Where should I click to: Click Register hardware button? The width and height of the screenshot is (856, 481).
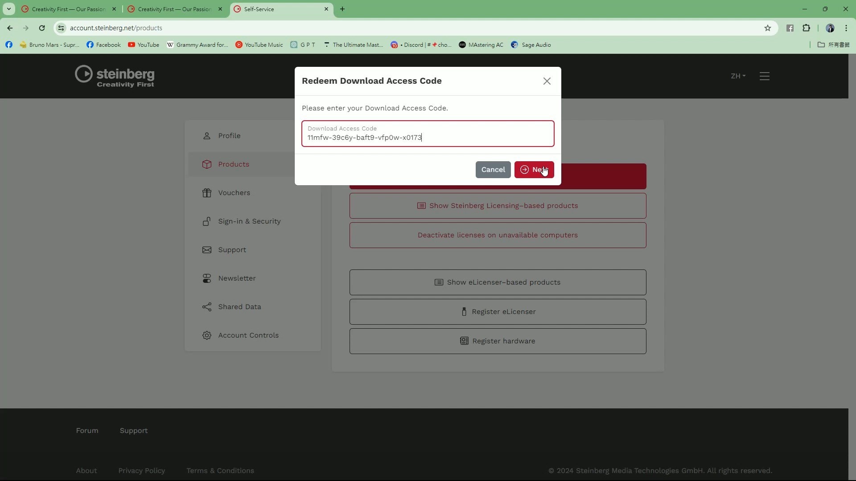point(498,341)
